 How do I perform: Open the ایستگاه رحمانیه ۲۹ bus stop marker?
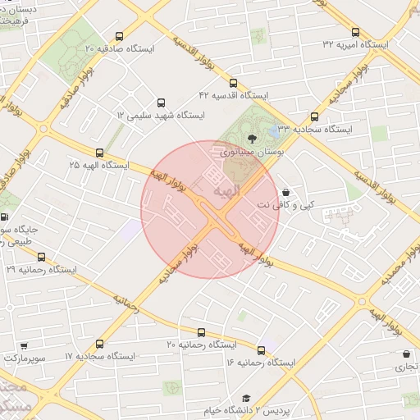(42, 257)
